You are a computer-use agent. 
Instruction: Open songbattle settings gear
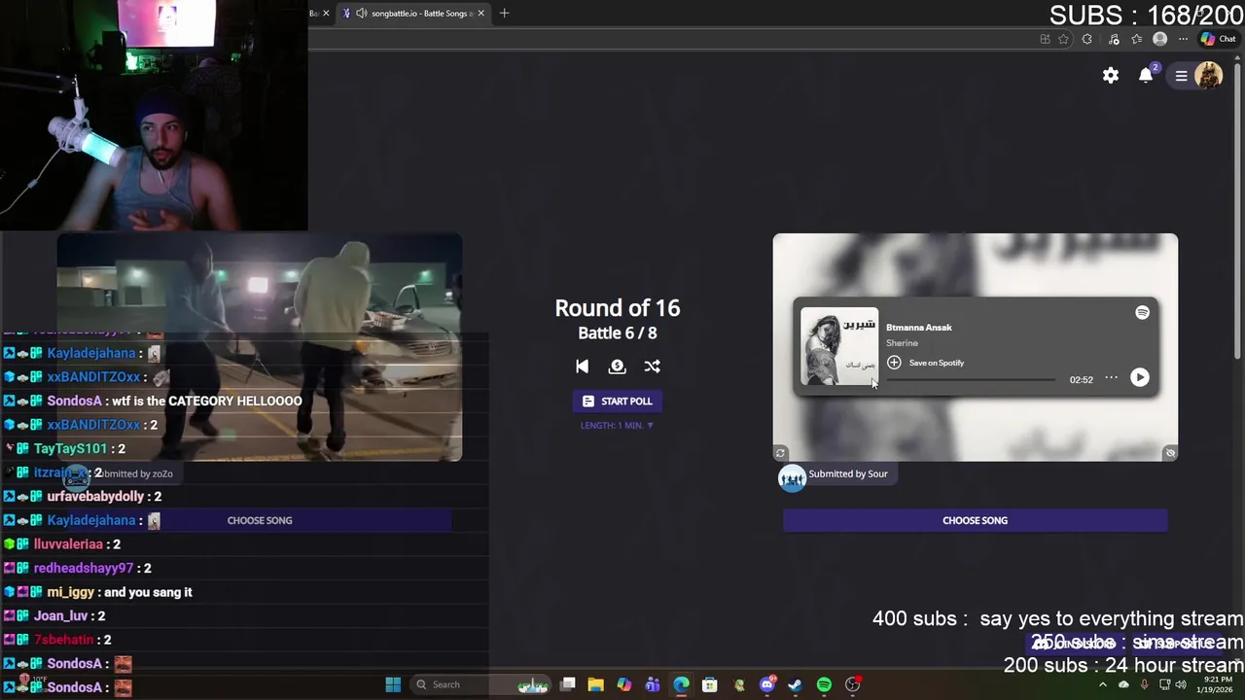1111,75
